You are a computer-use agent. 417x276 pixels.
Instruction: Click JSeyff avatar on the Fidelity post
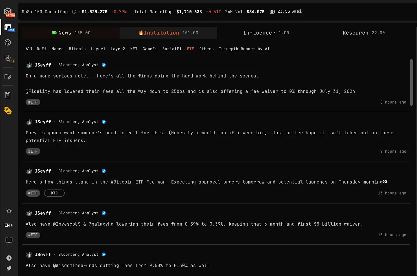[x=29, y=65]
